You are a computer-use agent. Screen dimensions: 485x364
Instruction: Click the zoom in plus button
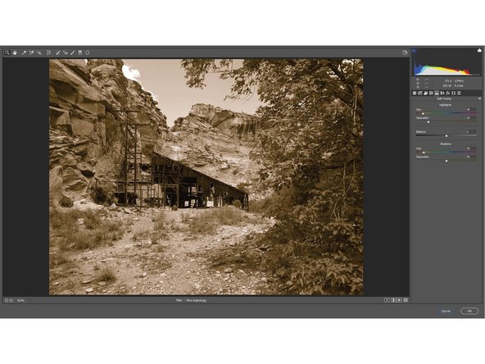click(11, 300)
